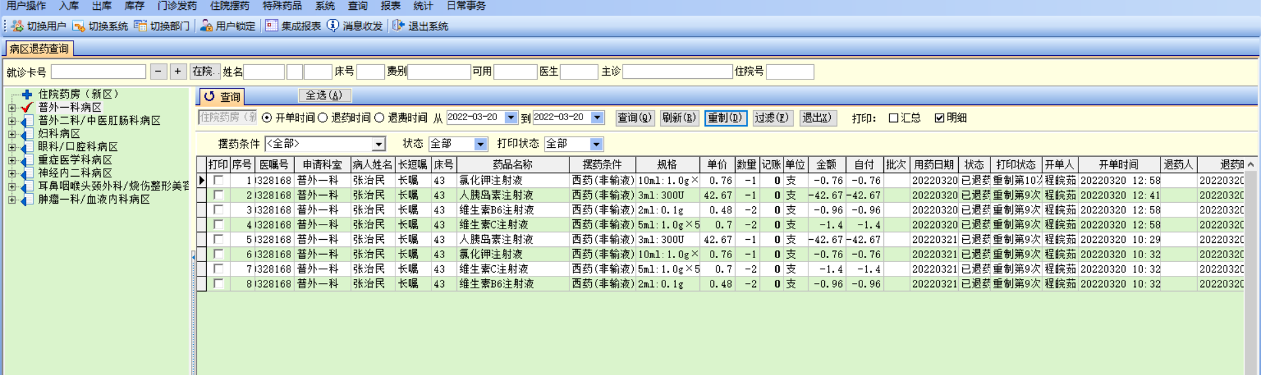The image size is (1261, 375).
Task: Click the plus button beside 就诊卡号
Action: tap(178, 72)
